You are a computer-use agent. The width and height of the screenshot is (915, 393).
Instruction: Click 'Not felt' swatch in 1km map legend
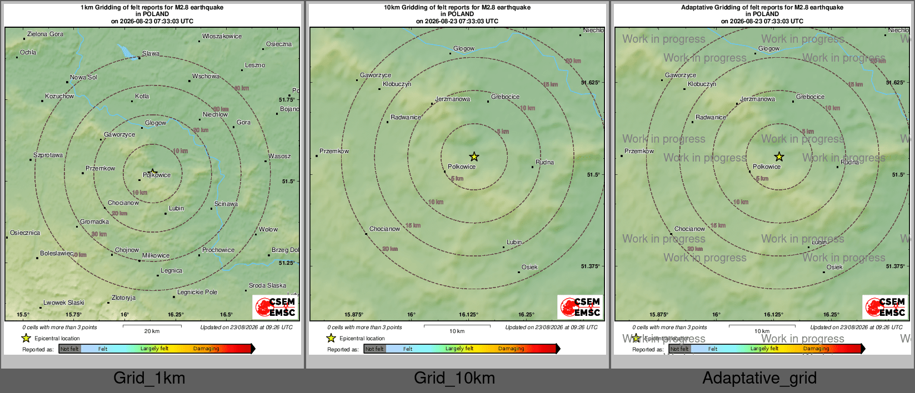pos(69,349)
